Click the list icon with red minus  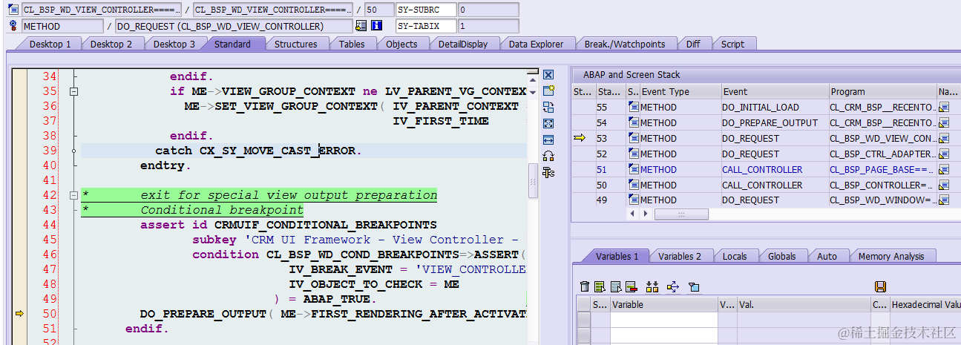(x=632, y=286)
